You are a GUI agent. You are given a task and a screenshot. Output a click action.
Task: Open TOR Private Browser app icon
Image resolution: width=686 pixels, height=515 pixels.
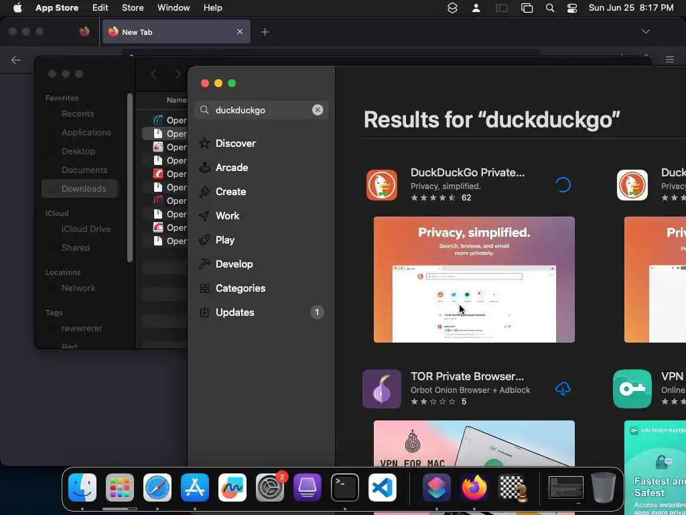pyautogui.click(x=381, y=389)
